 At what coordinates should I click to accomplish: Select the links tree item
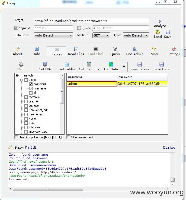[x=32, y=123]
